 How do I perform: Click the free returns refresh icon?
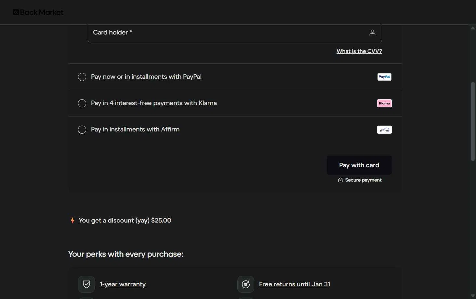(x=246, y=284)
